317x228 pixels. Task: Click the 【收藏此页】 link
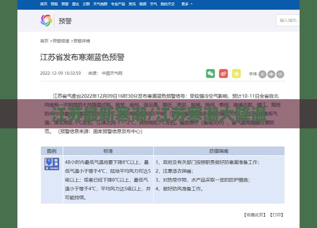(x=255, y=215)
